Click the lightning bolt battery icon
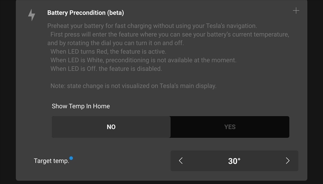 click(32, 15)
